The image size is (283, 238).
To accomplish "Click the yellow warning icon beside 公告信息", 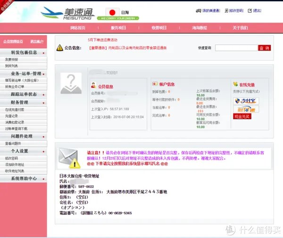I will click(x=60, y=48).
